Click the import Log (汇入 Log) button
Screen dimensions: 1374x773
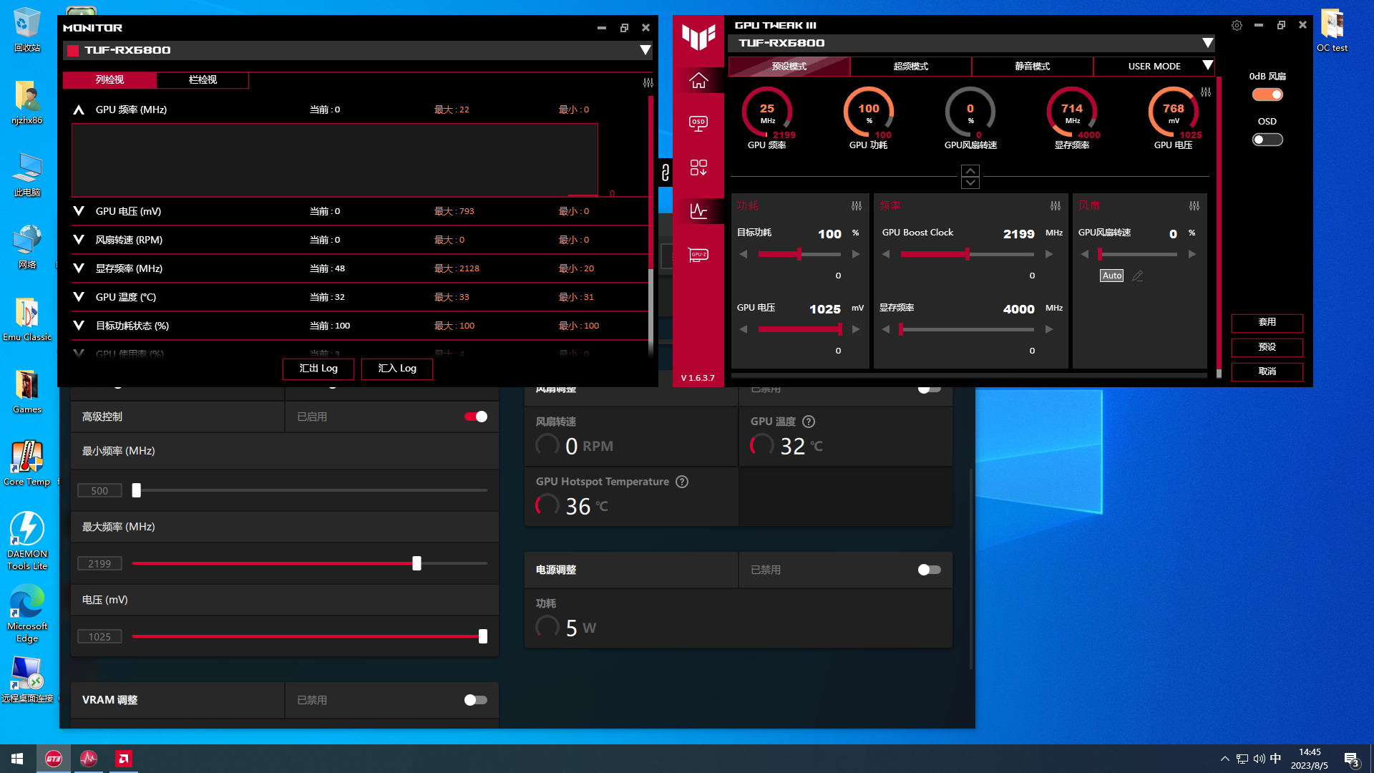pos(397,369)
